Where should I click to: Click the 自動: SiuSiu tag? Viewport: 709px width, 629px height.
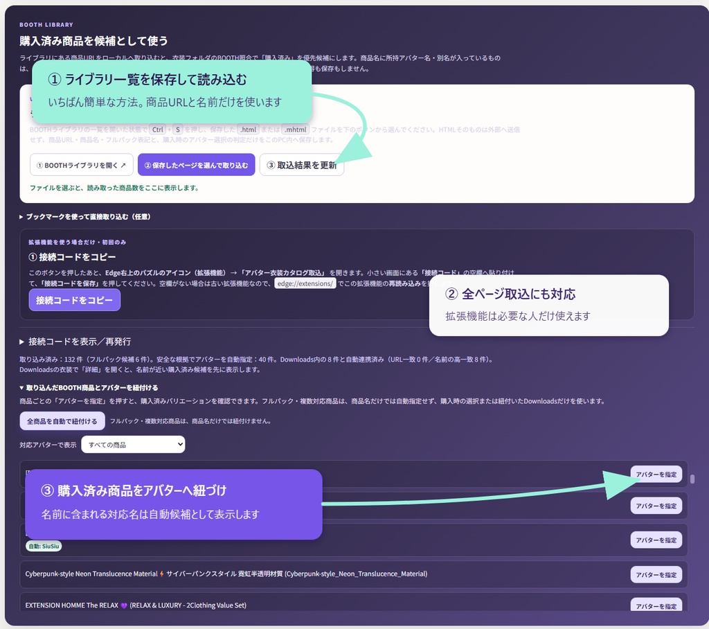pos(44,546)
